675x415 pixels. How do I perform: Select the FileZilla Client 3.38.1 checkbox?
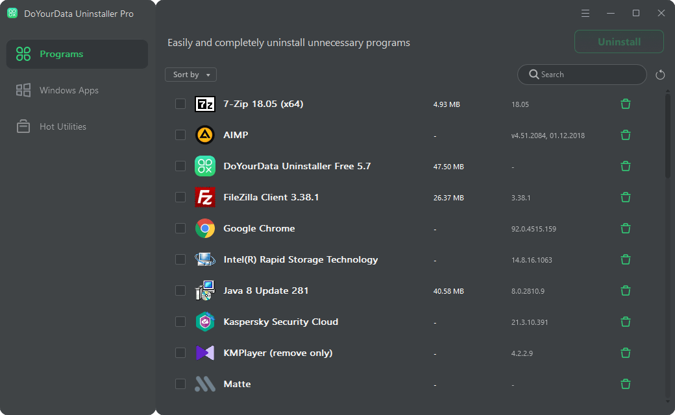point(180,197)
